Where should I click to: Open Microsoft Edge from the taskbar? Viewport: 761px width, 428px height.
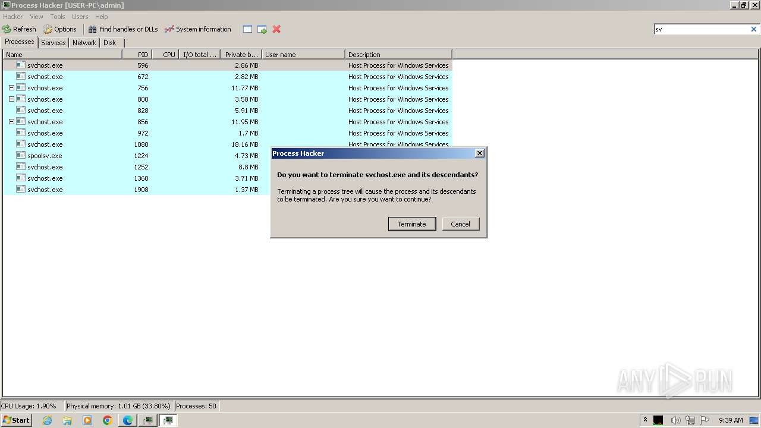pos(128,420)
